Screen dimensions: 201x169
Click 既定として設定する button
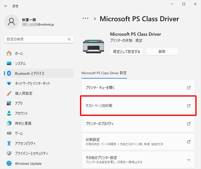pyautogui.click(x=127, y=52)
